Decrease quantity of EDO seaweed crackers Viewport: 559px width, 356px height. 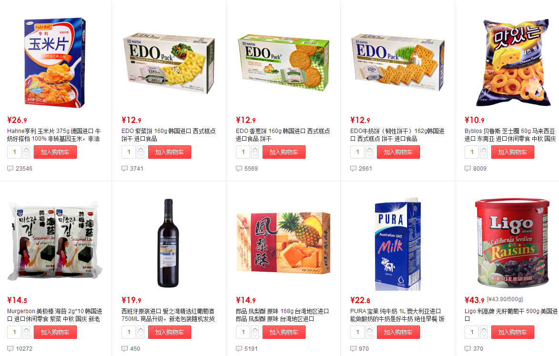(x=141, y=155)
